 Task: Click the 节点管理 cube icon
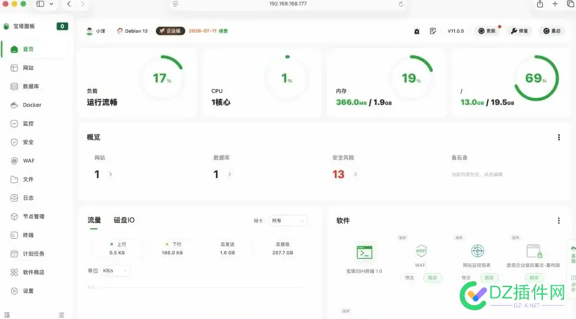coord(15,217)
